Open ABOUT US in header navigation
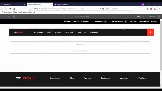Image resolution: width=162 pixels, height=91 pixels. click(82, 32)
